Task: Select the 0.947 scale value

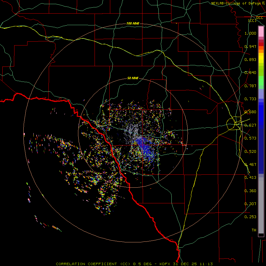Action: pos(250,46)
